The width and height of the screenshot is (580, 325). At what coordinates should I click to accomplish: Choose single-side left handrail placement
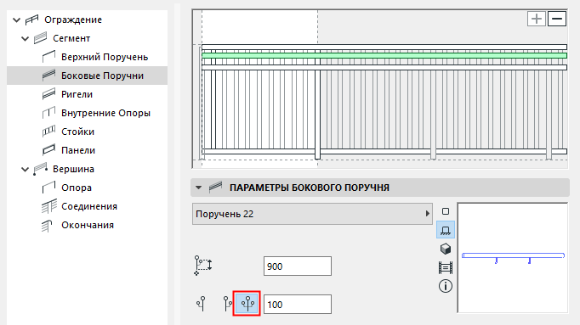(202, 304)
